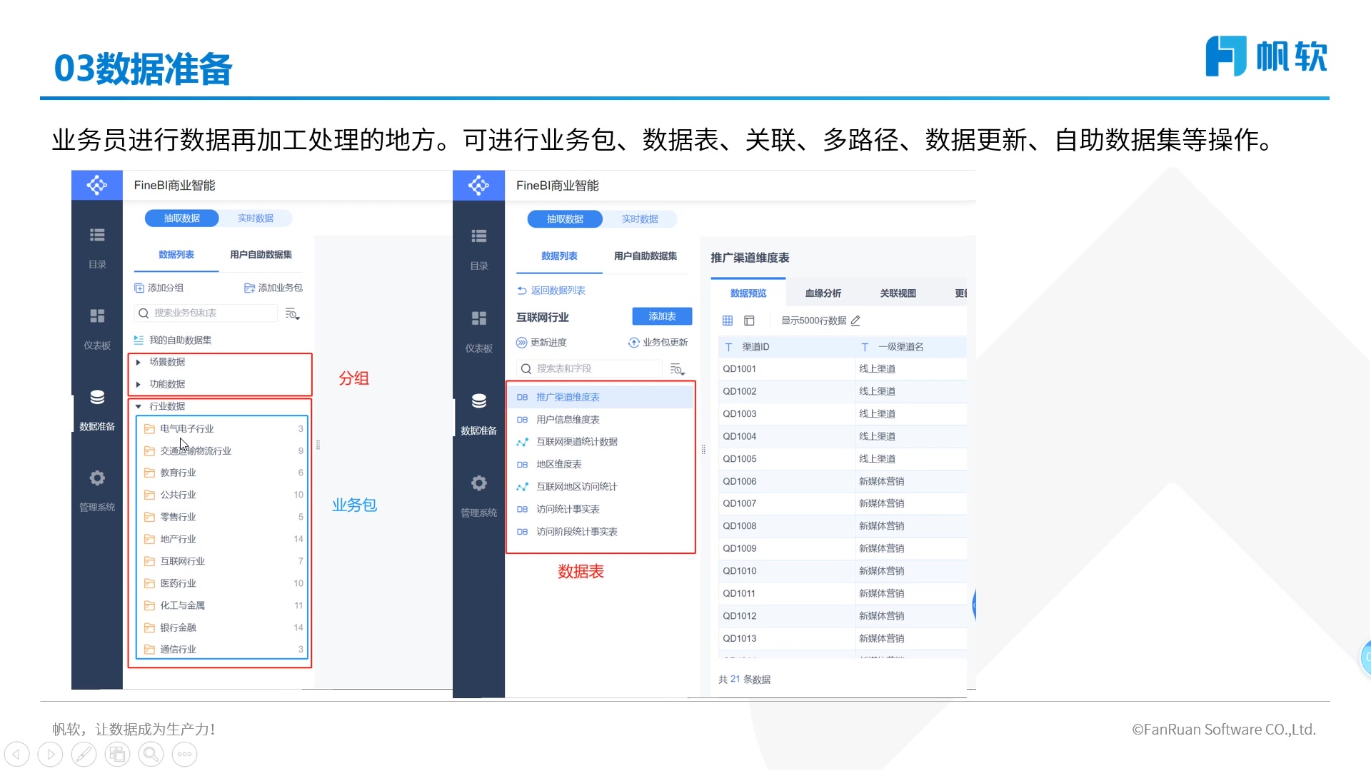Click 更新进度 button
Screen dimensions: 1371x771
coord(542,343)
